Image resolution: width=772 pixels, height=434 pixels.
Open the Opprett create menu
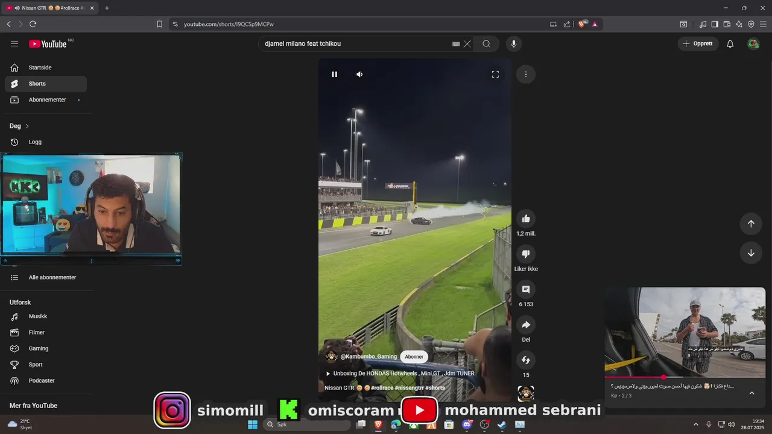coord(698,43)
